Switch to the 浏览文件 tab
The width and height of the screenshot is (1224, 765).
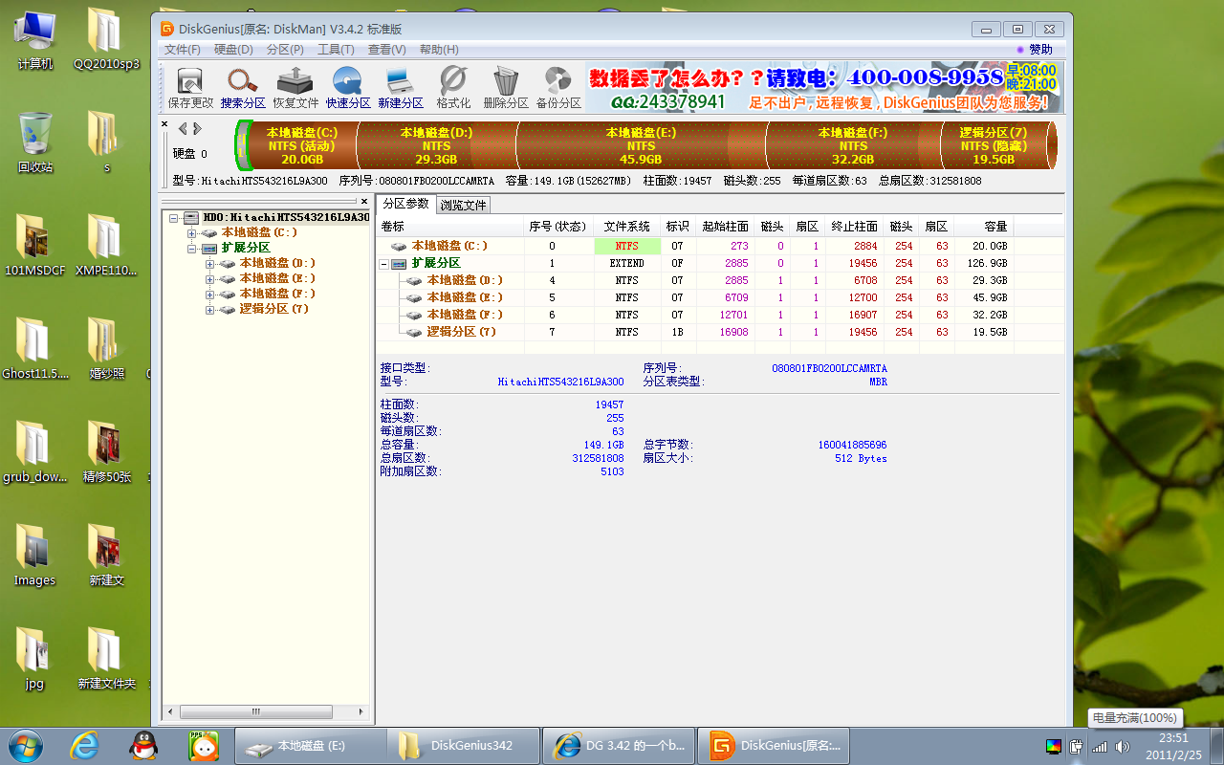(464, 205)
